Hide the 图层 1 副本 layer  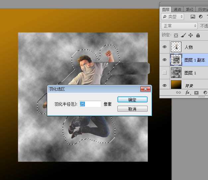[x=165, y=60]
